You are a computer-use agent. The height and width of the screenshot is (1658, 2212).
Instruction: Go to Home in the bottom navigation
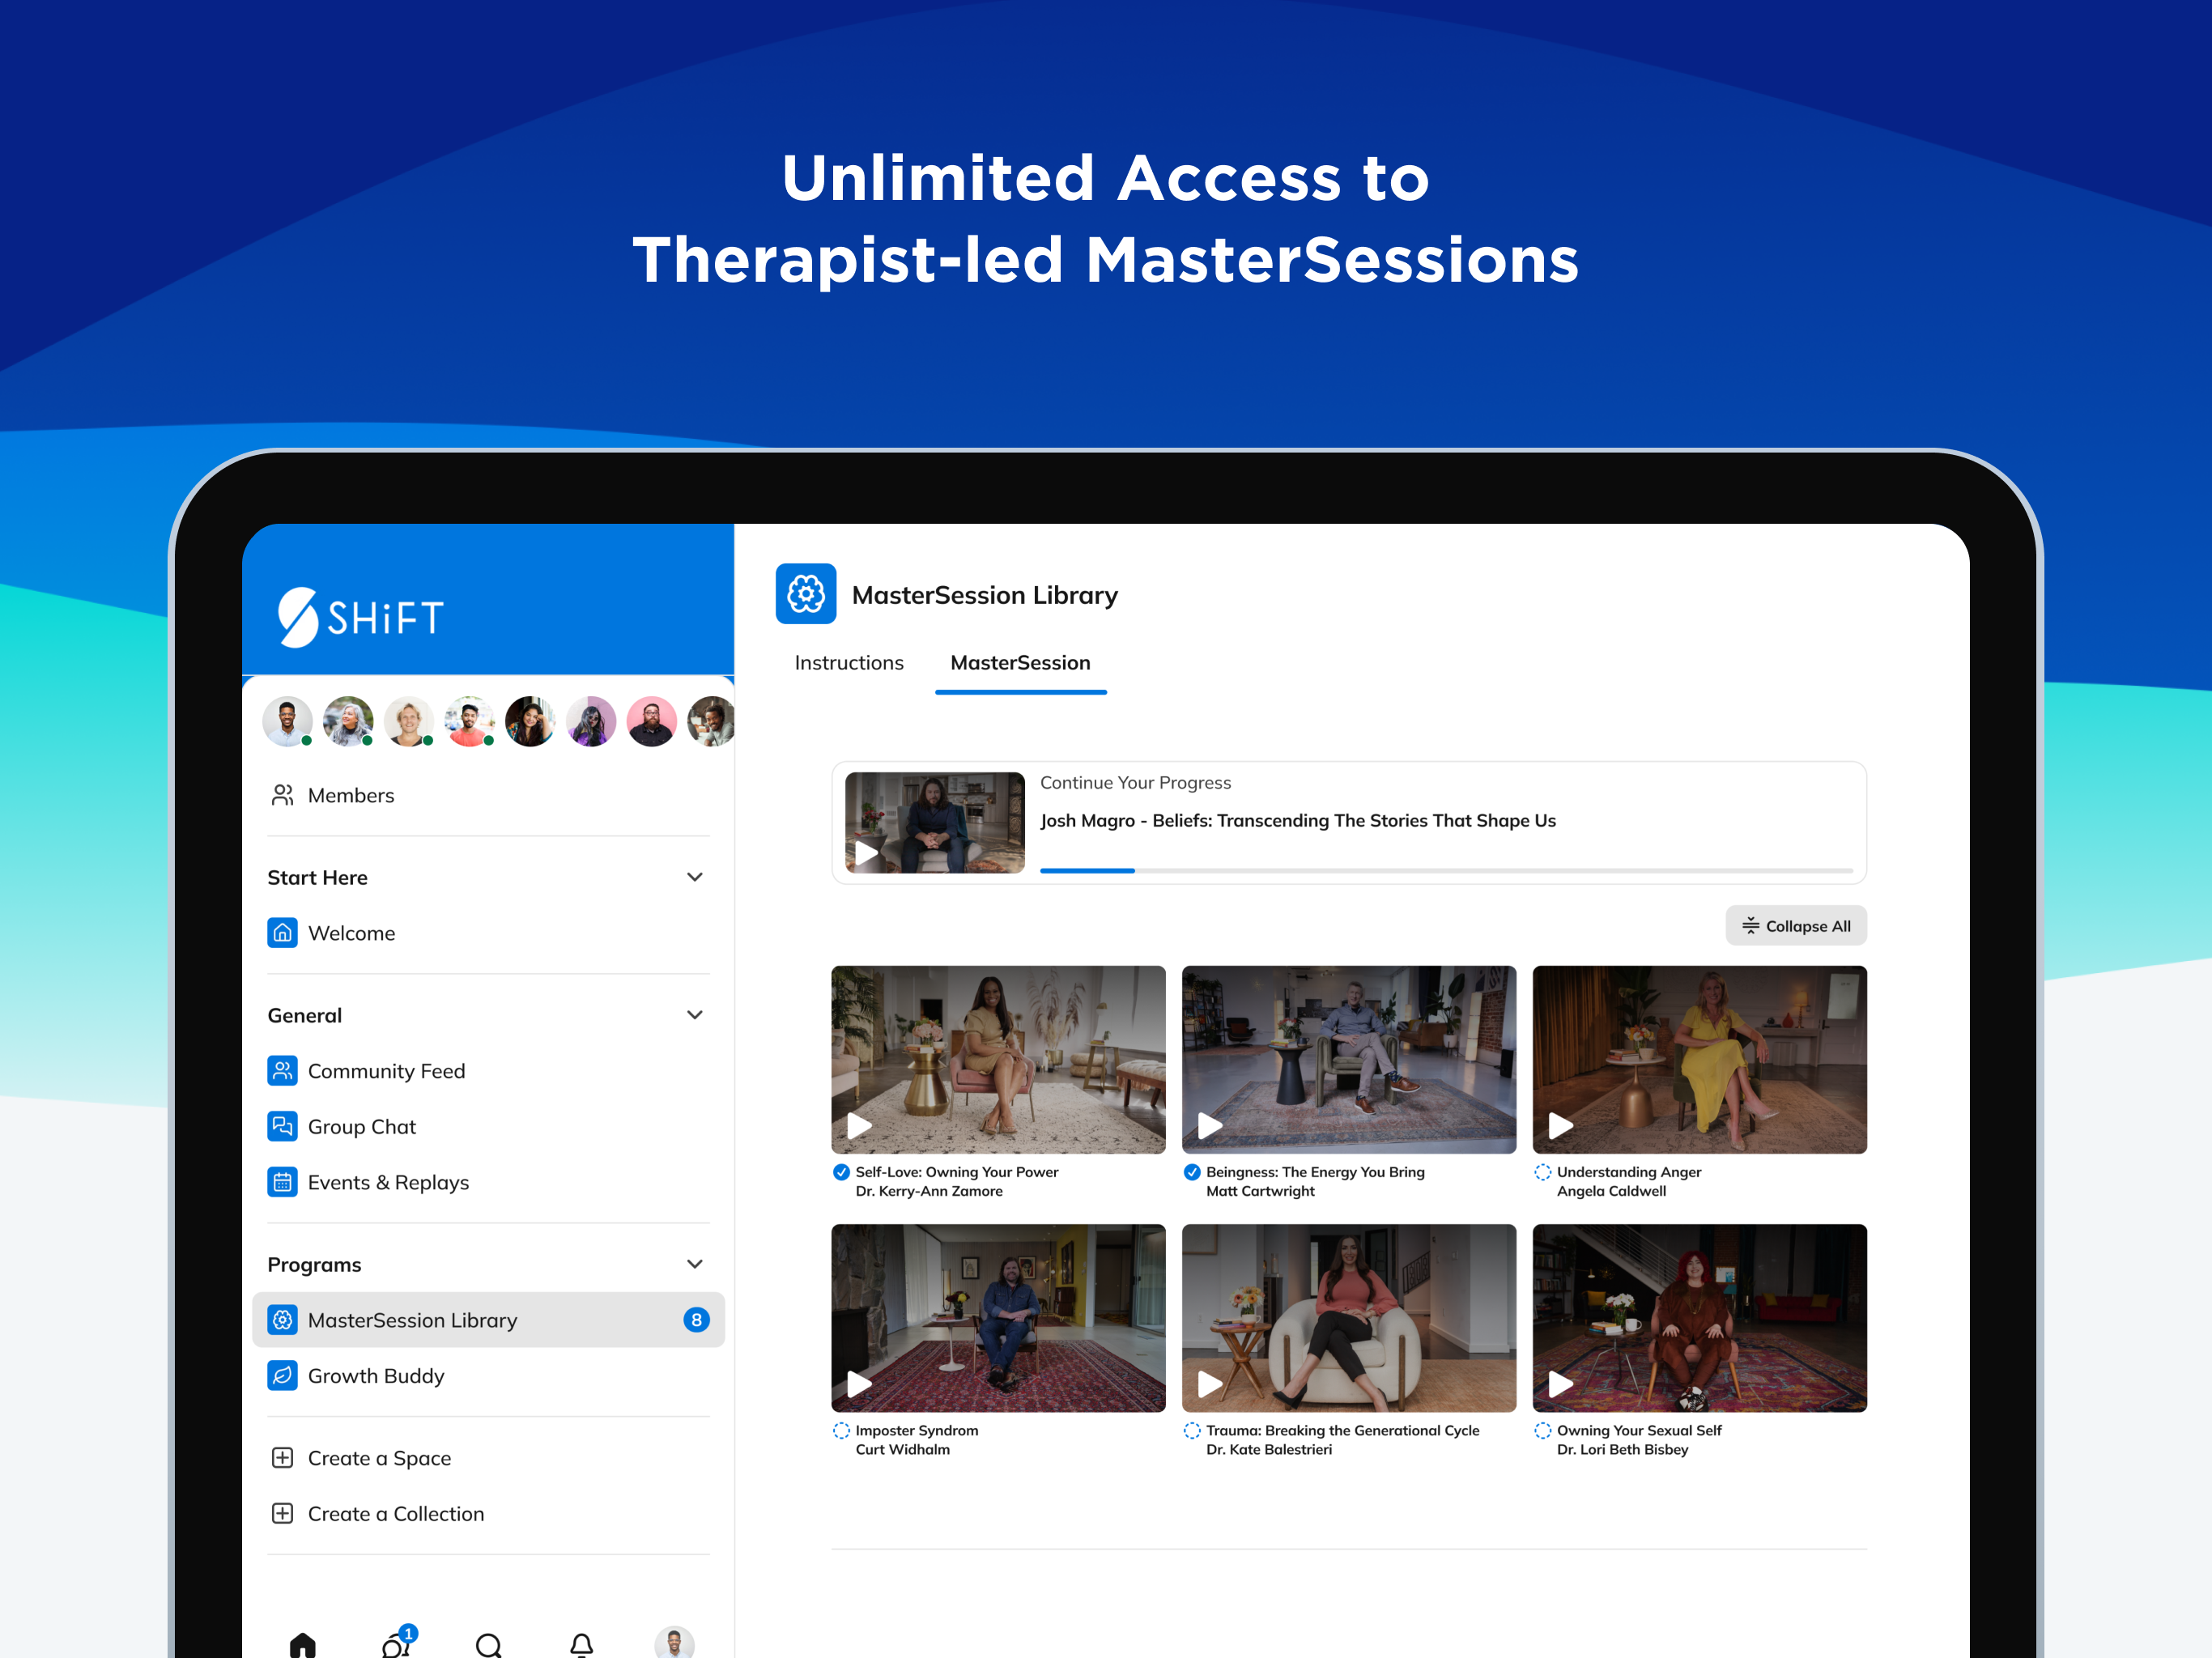(x=303, y=1644)
